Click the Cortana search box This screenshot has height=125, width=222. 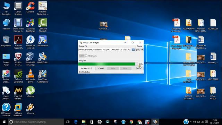click(x=36, y=122)
